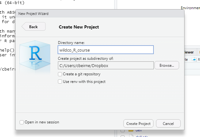Tick Use renv with this project
The image size is (200, 137).
(x=60, y=82)
